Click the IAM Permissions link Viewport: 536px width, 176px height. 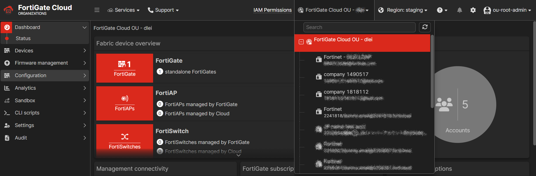click(272, 10)
